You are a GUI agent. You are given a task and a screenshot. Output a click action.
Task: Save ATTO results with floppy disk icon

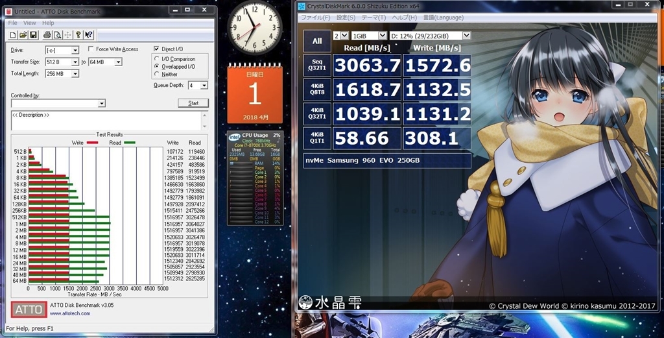(34, 35)
